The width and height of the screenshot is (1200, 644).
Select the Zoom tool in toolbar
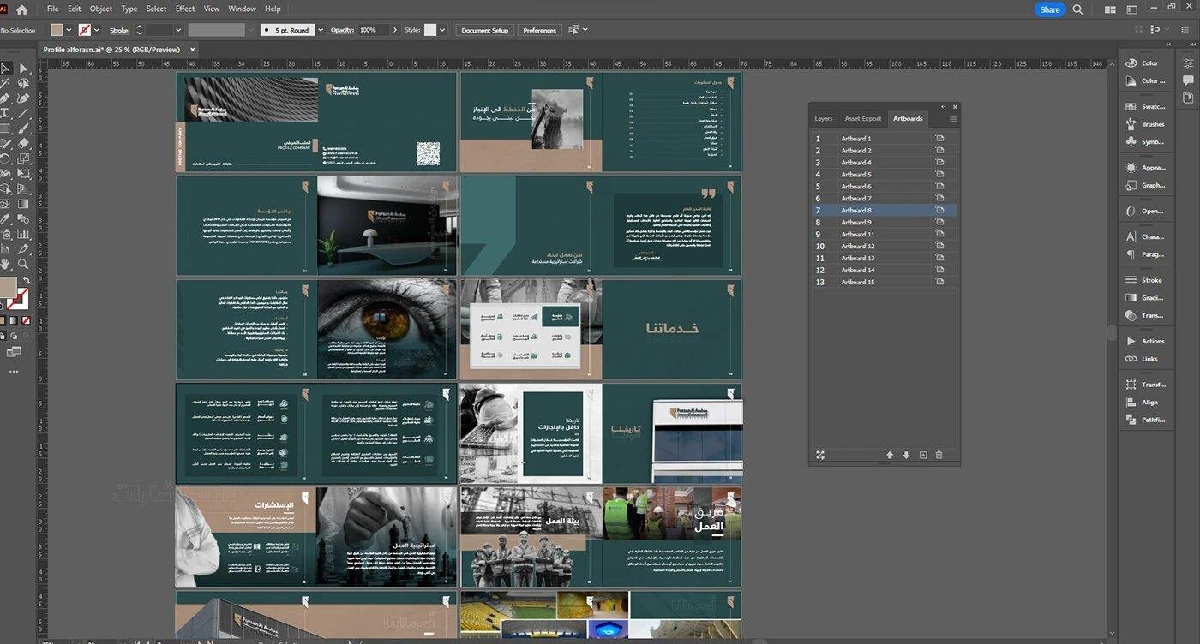click(23, 264)
